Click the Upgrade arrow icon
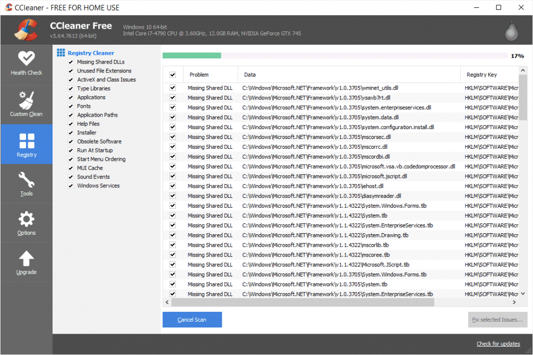Screen dimensions: 533x355 coord(26,261)
